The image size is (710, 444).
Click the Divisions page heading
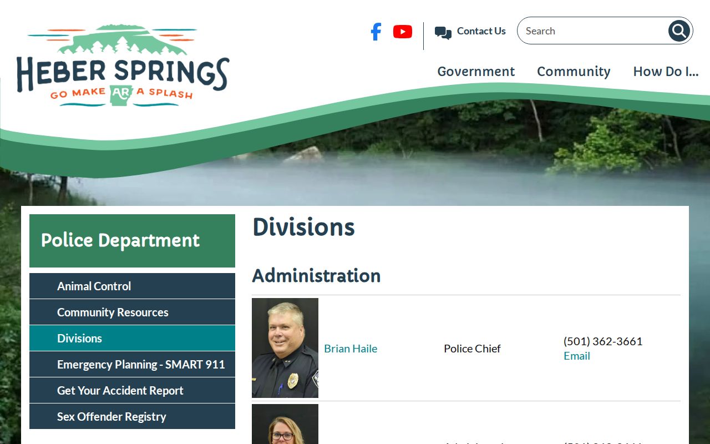(x=303, y=227)
